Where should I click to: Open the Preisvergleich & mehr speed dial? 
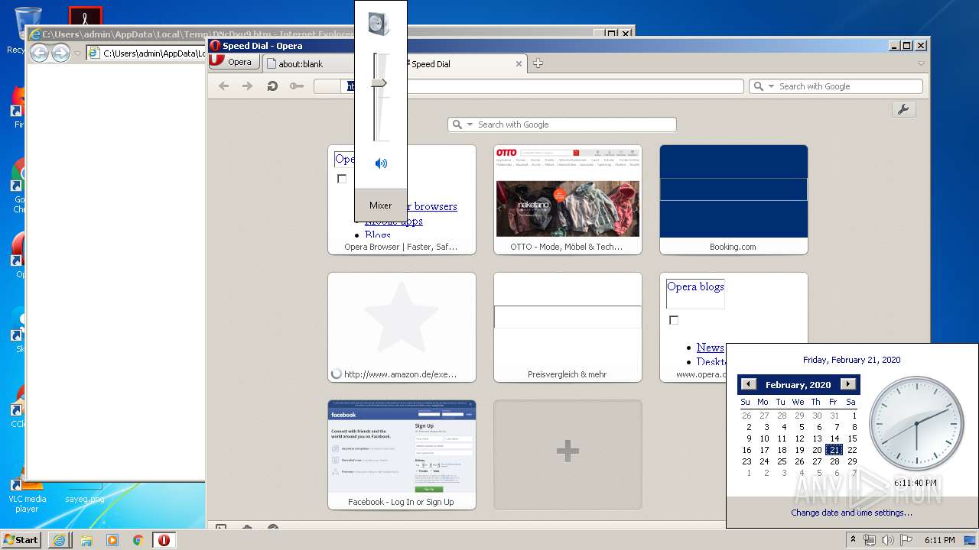coord(568,327)
